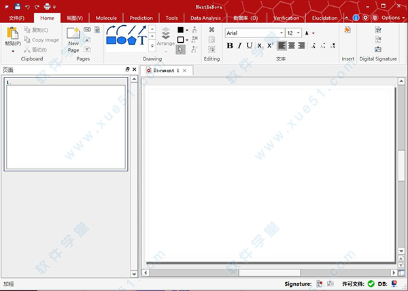Select the straight line drawing tool
This screenshot has height=291, width=408.
point(132,30)
